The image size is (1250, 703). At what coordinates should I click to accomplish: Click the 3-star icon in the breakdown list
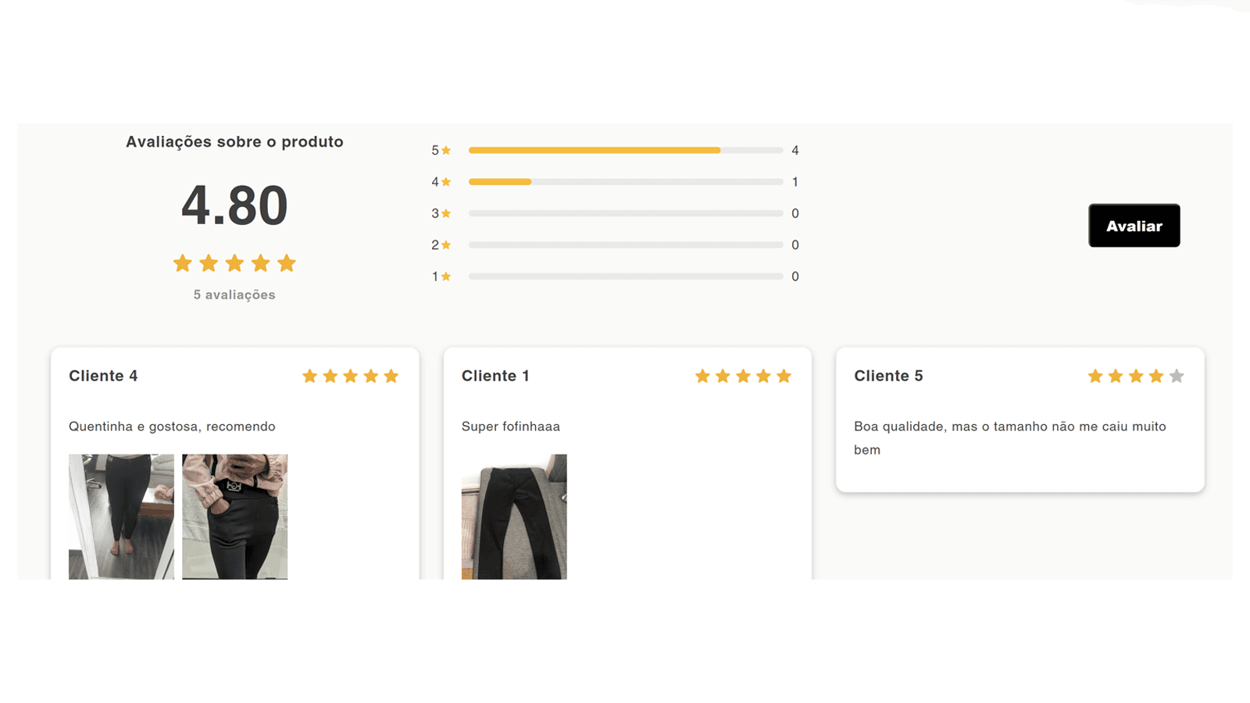(x=447, y=212)
